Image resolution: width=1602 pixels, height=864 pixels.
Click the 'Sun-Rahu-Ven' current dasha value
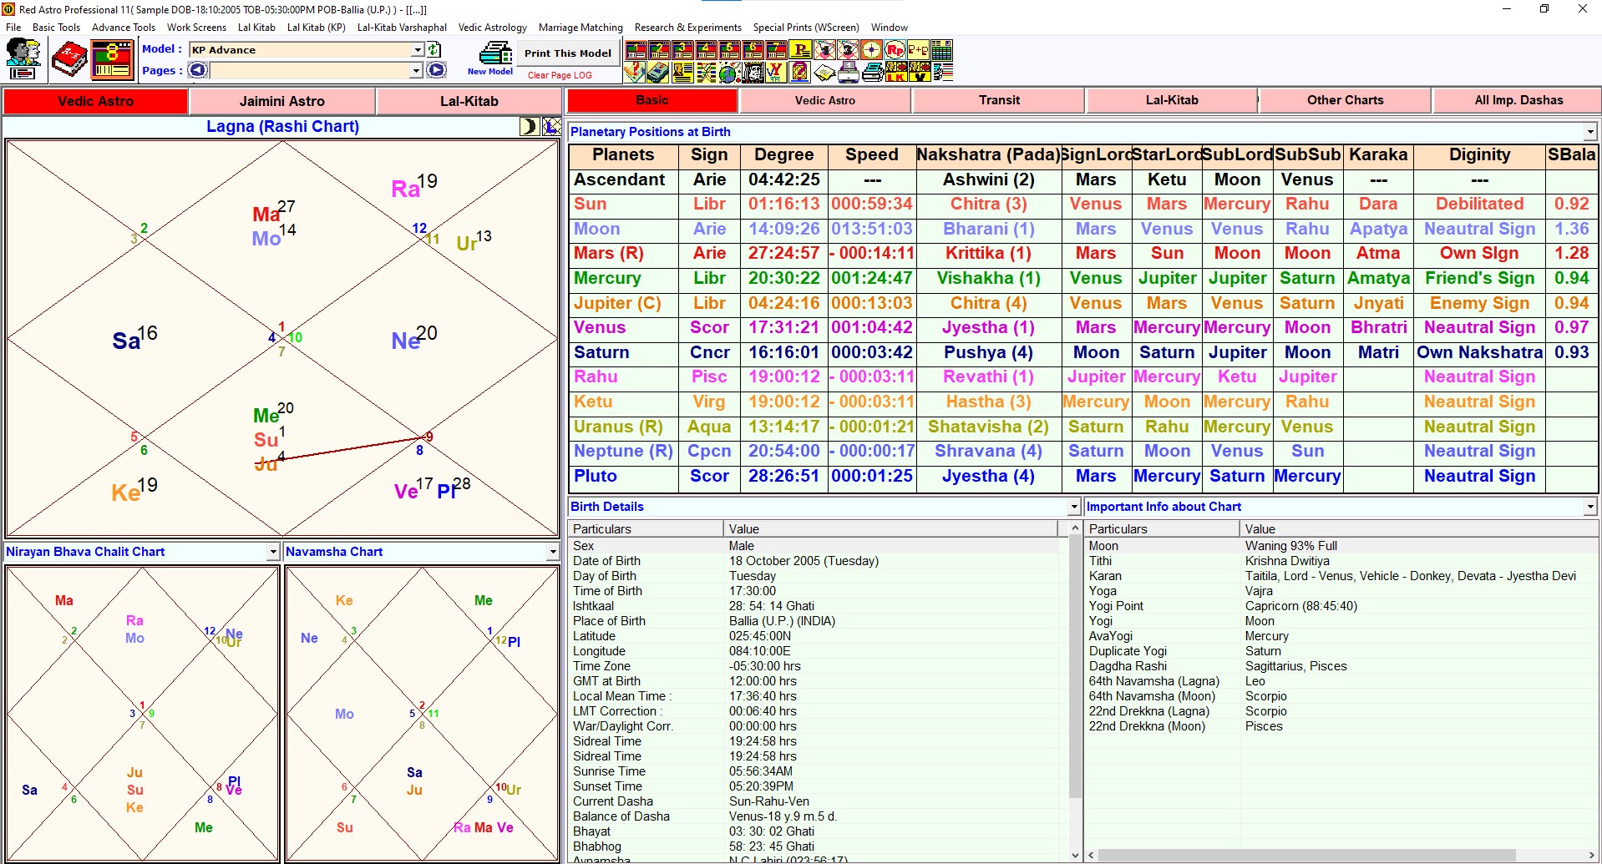coord(769,801)
